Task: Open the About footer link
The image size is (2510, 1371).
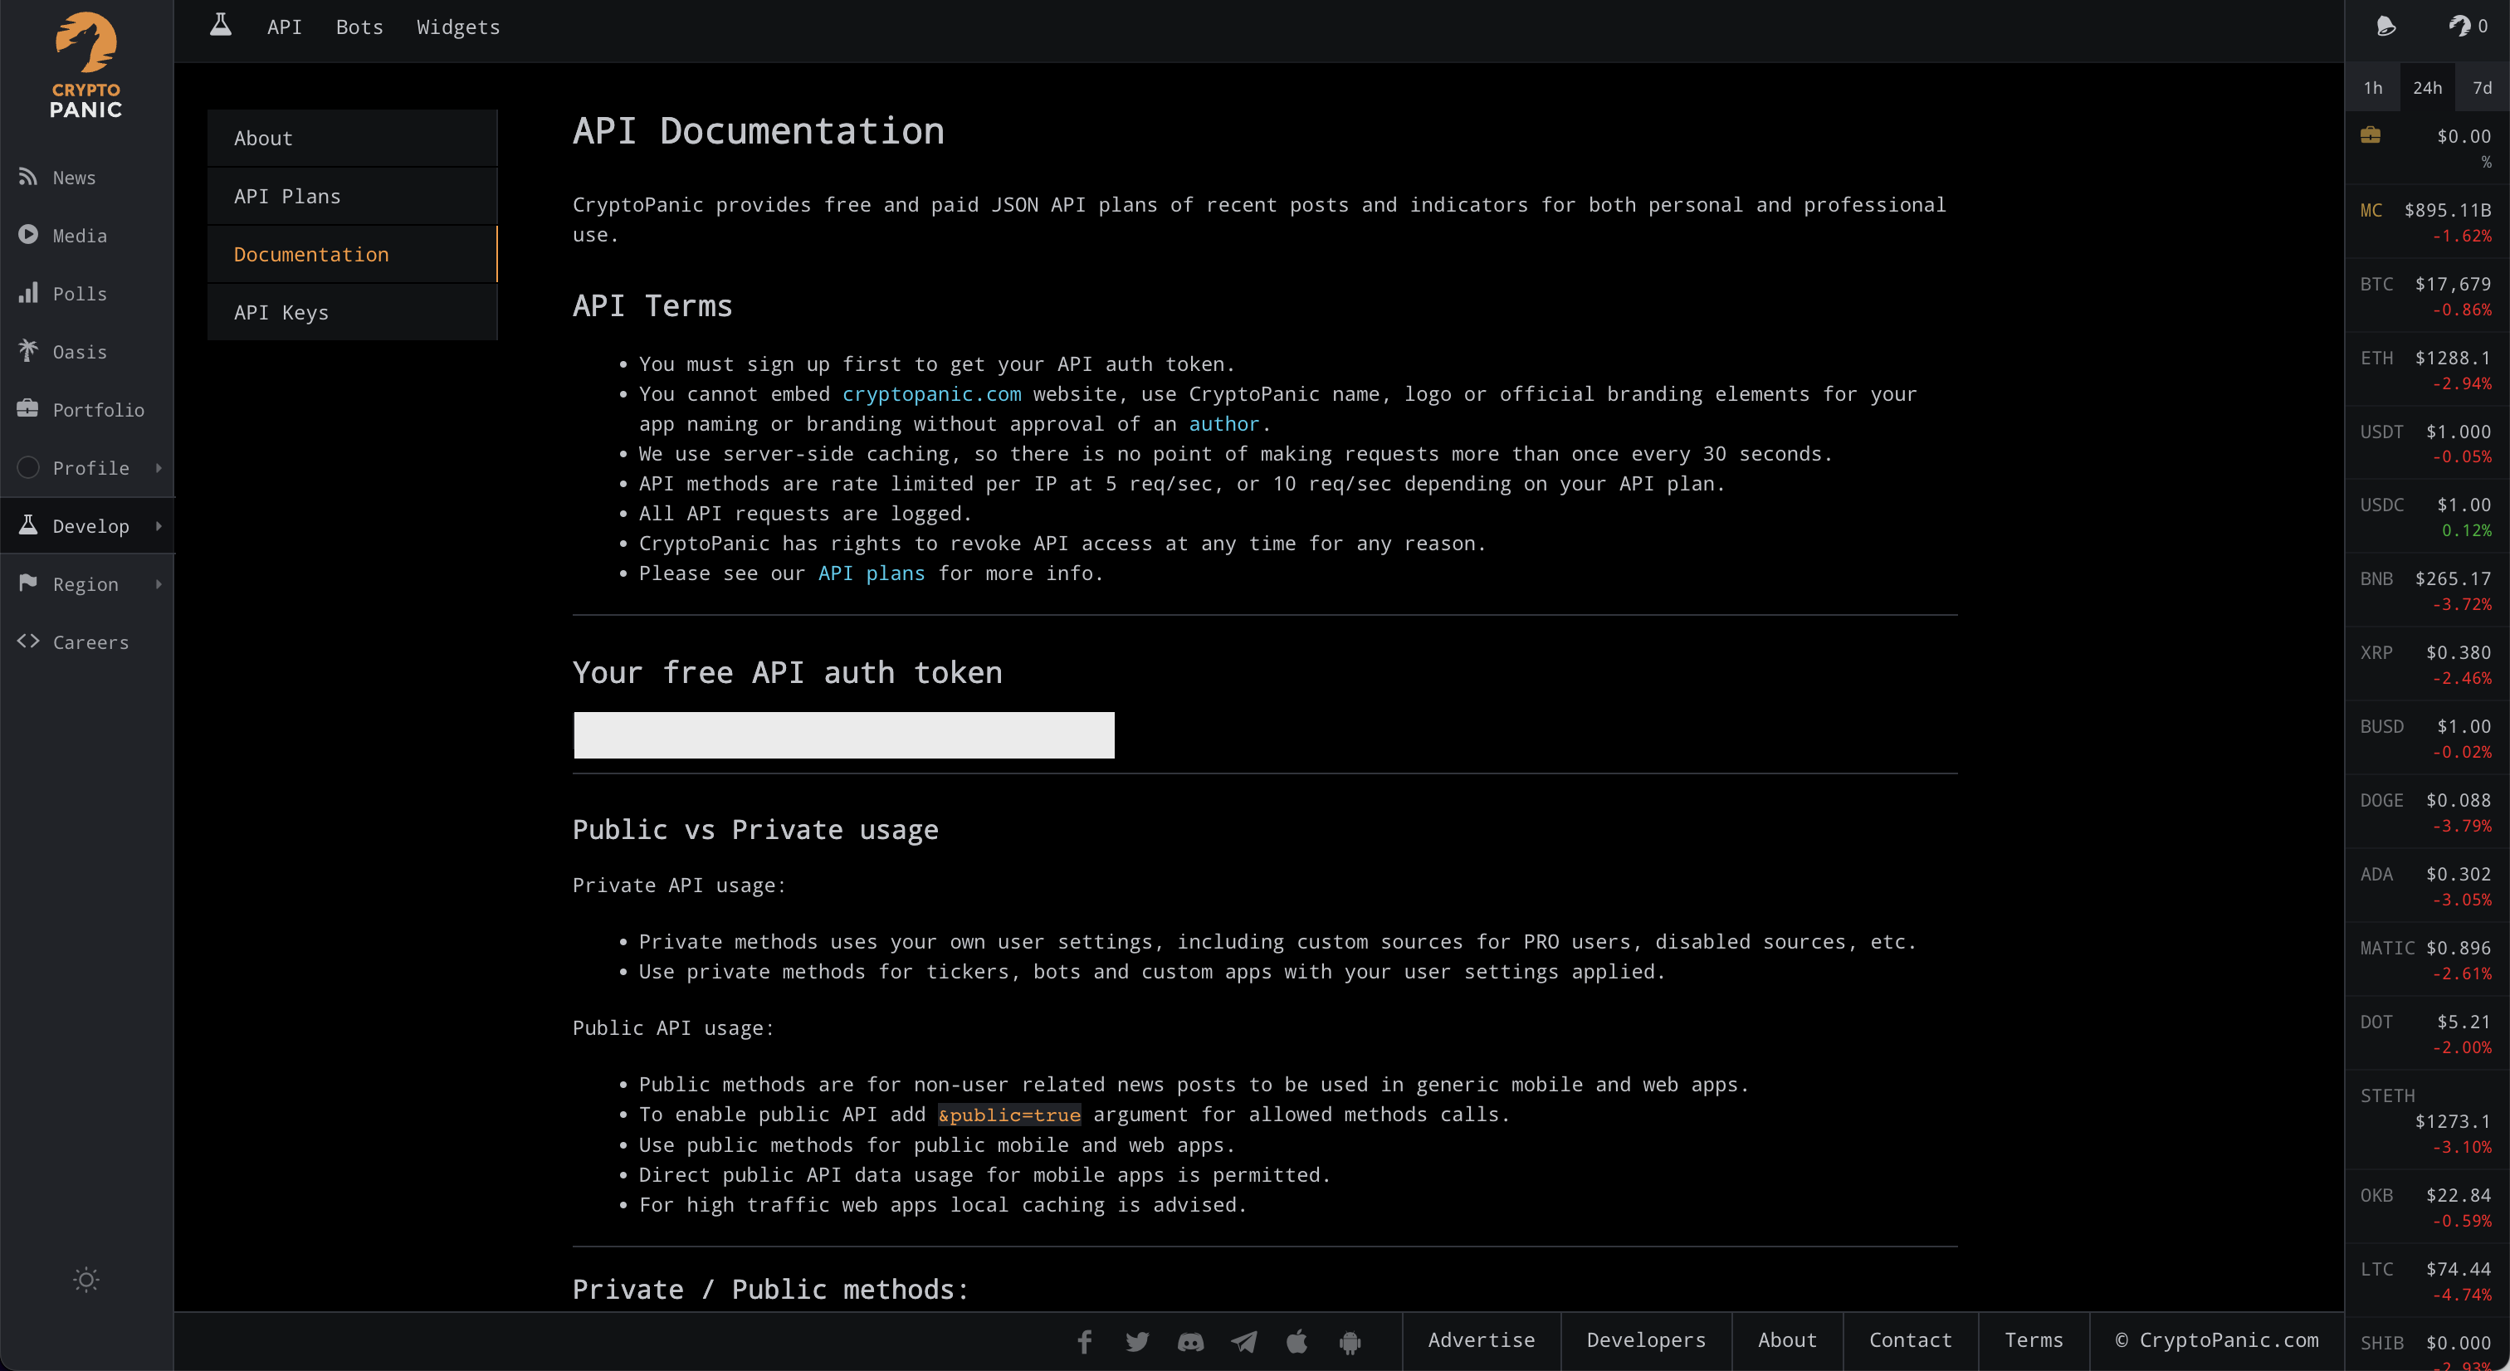Action: tap(1787, 1339)
